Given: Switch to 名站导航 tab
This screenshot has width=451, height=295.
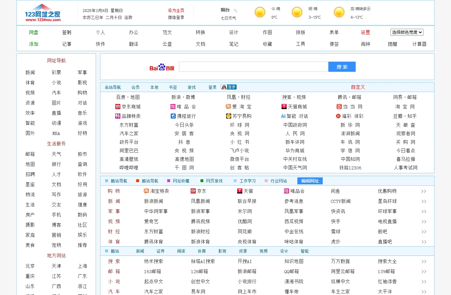Looking at the screenshot, I should [x=113, y=87].
